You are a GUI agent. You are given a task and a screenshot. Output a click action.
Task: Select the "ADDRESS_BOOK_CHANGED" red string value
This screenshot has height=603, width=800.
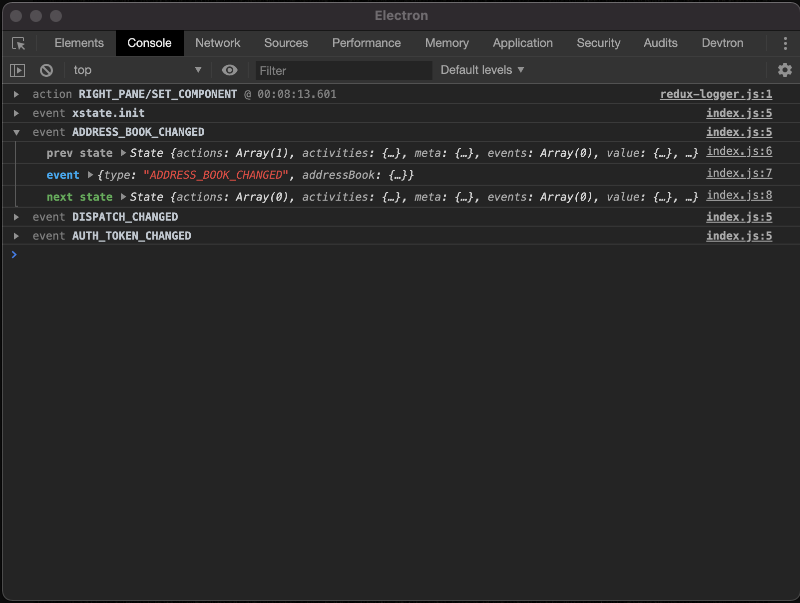click(x=216, y=175)
